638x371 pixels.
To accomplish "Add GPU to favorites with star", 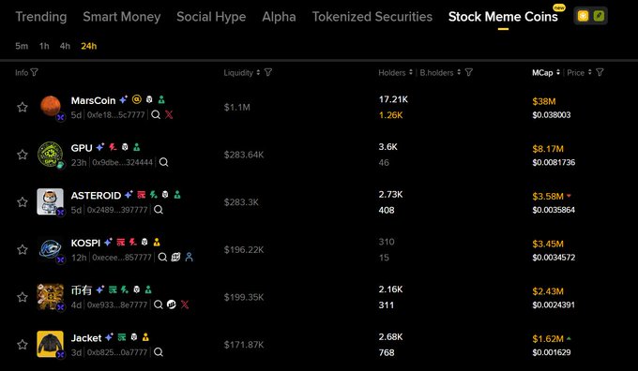I will [x=23, y=155].
